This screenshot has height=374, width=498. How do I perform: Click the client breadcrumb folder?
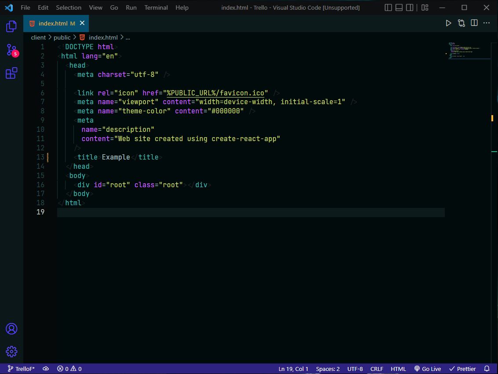coord(38,37)
